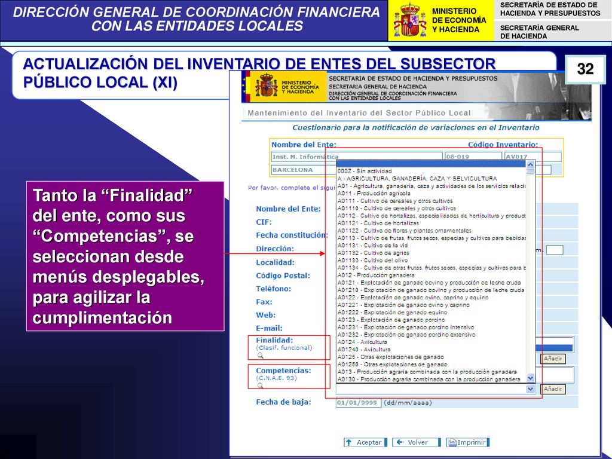Select 'A - AGRICULTURA, GANADERÍA, CAZA Y SELVICULTURA'
Screen dimensions: 612x459
[x=432, y=178]
